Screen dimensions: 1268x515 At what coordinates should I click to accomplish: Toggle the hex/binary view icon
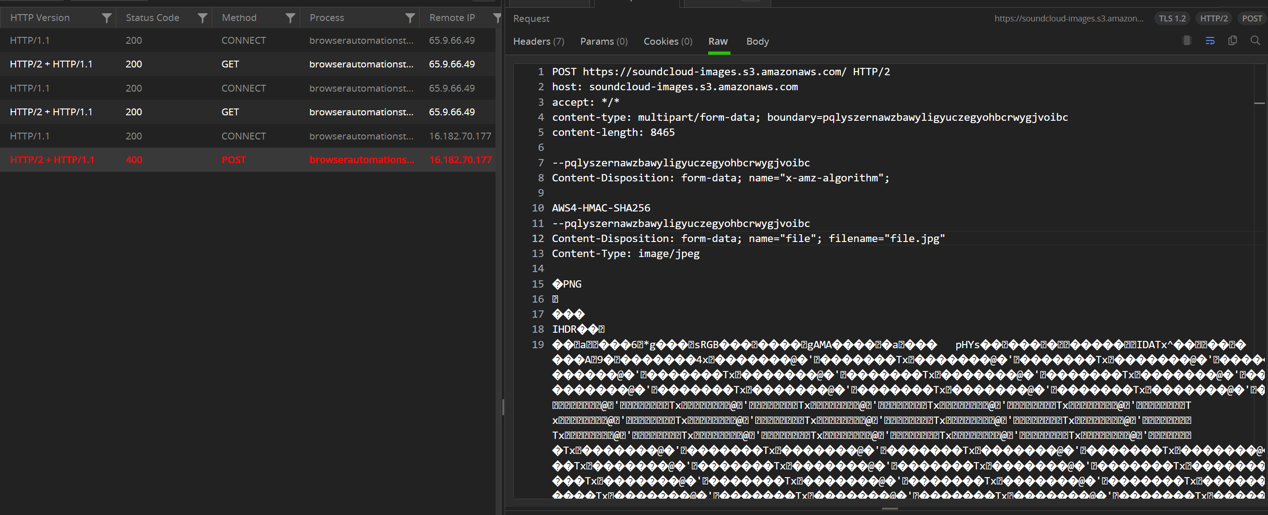tap(1187, 41)
